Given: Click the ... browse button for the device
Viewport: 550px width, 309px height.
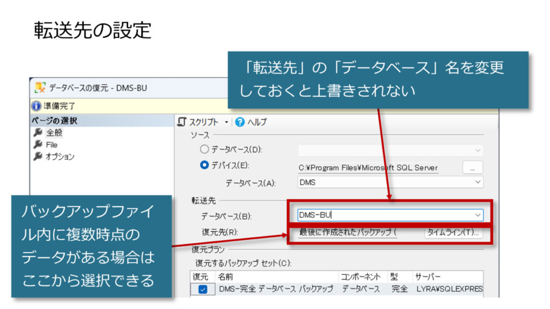Looking at the screenshot, I should click(473, 167).
